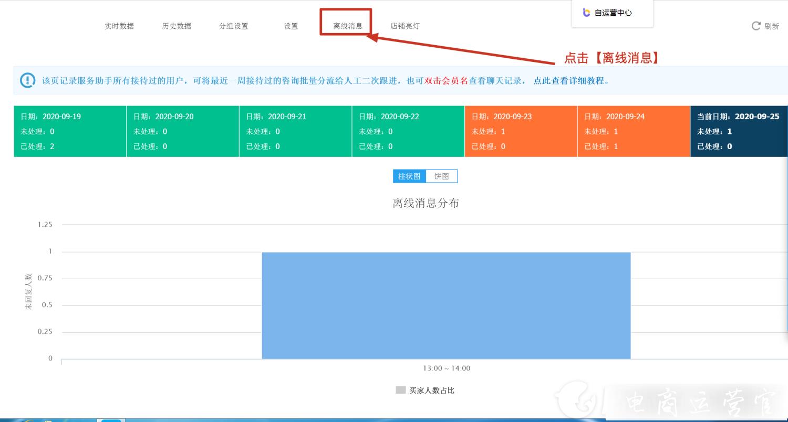Click the blue 13:00~14:00 bar
This screenshot has height=422, width=788.
pyautogui.click(x=446, y=305)
